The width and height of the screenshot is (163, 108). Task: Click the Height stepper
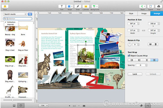click(x=159, y=30)
